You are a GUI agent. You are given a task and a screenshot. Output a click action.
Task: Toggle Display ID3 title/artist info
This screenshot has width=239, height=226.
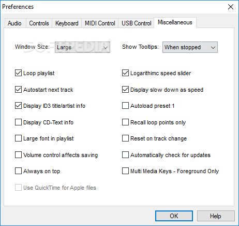coord(18,106)
